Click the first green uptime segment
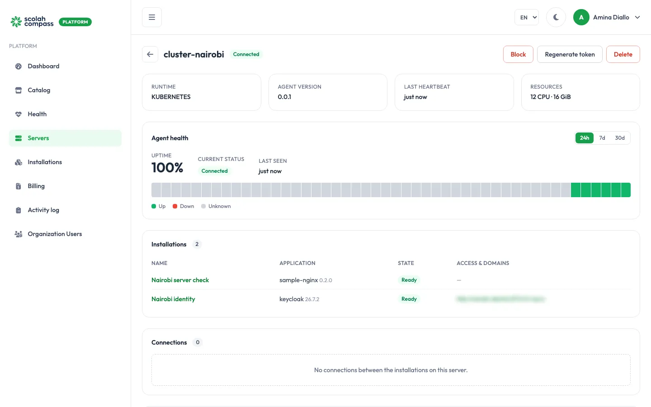Screen dimensions: 651x407 coord(576,190)
